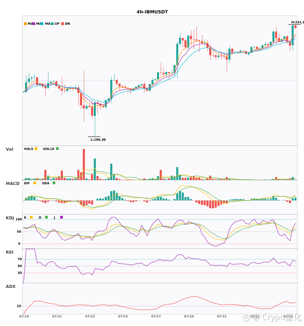Click the green D legend swatch
Screen dimensions: 304x326
(x=46, y=217)
